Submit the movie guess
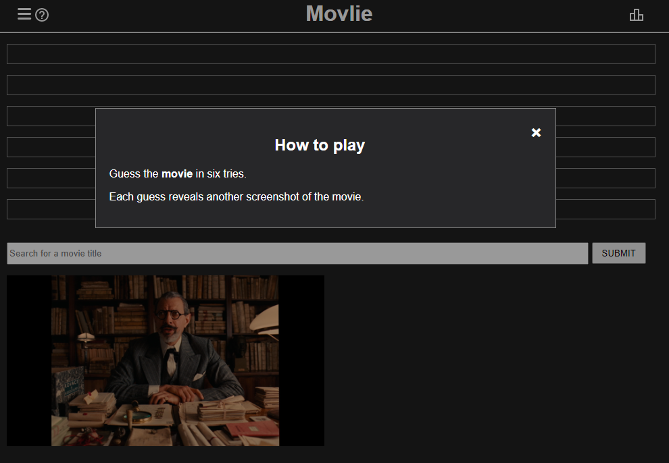This screenshot has width=669, height=463. (x=618, y=253)
